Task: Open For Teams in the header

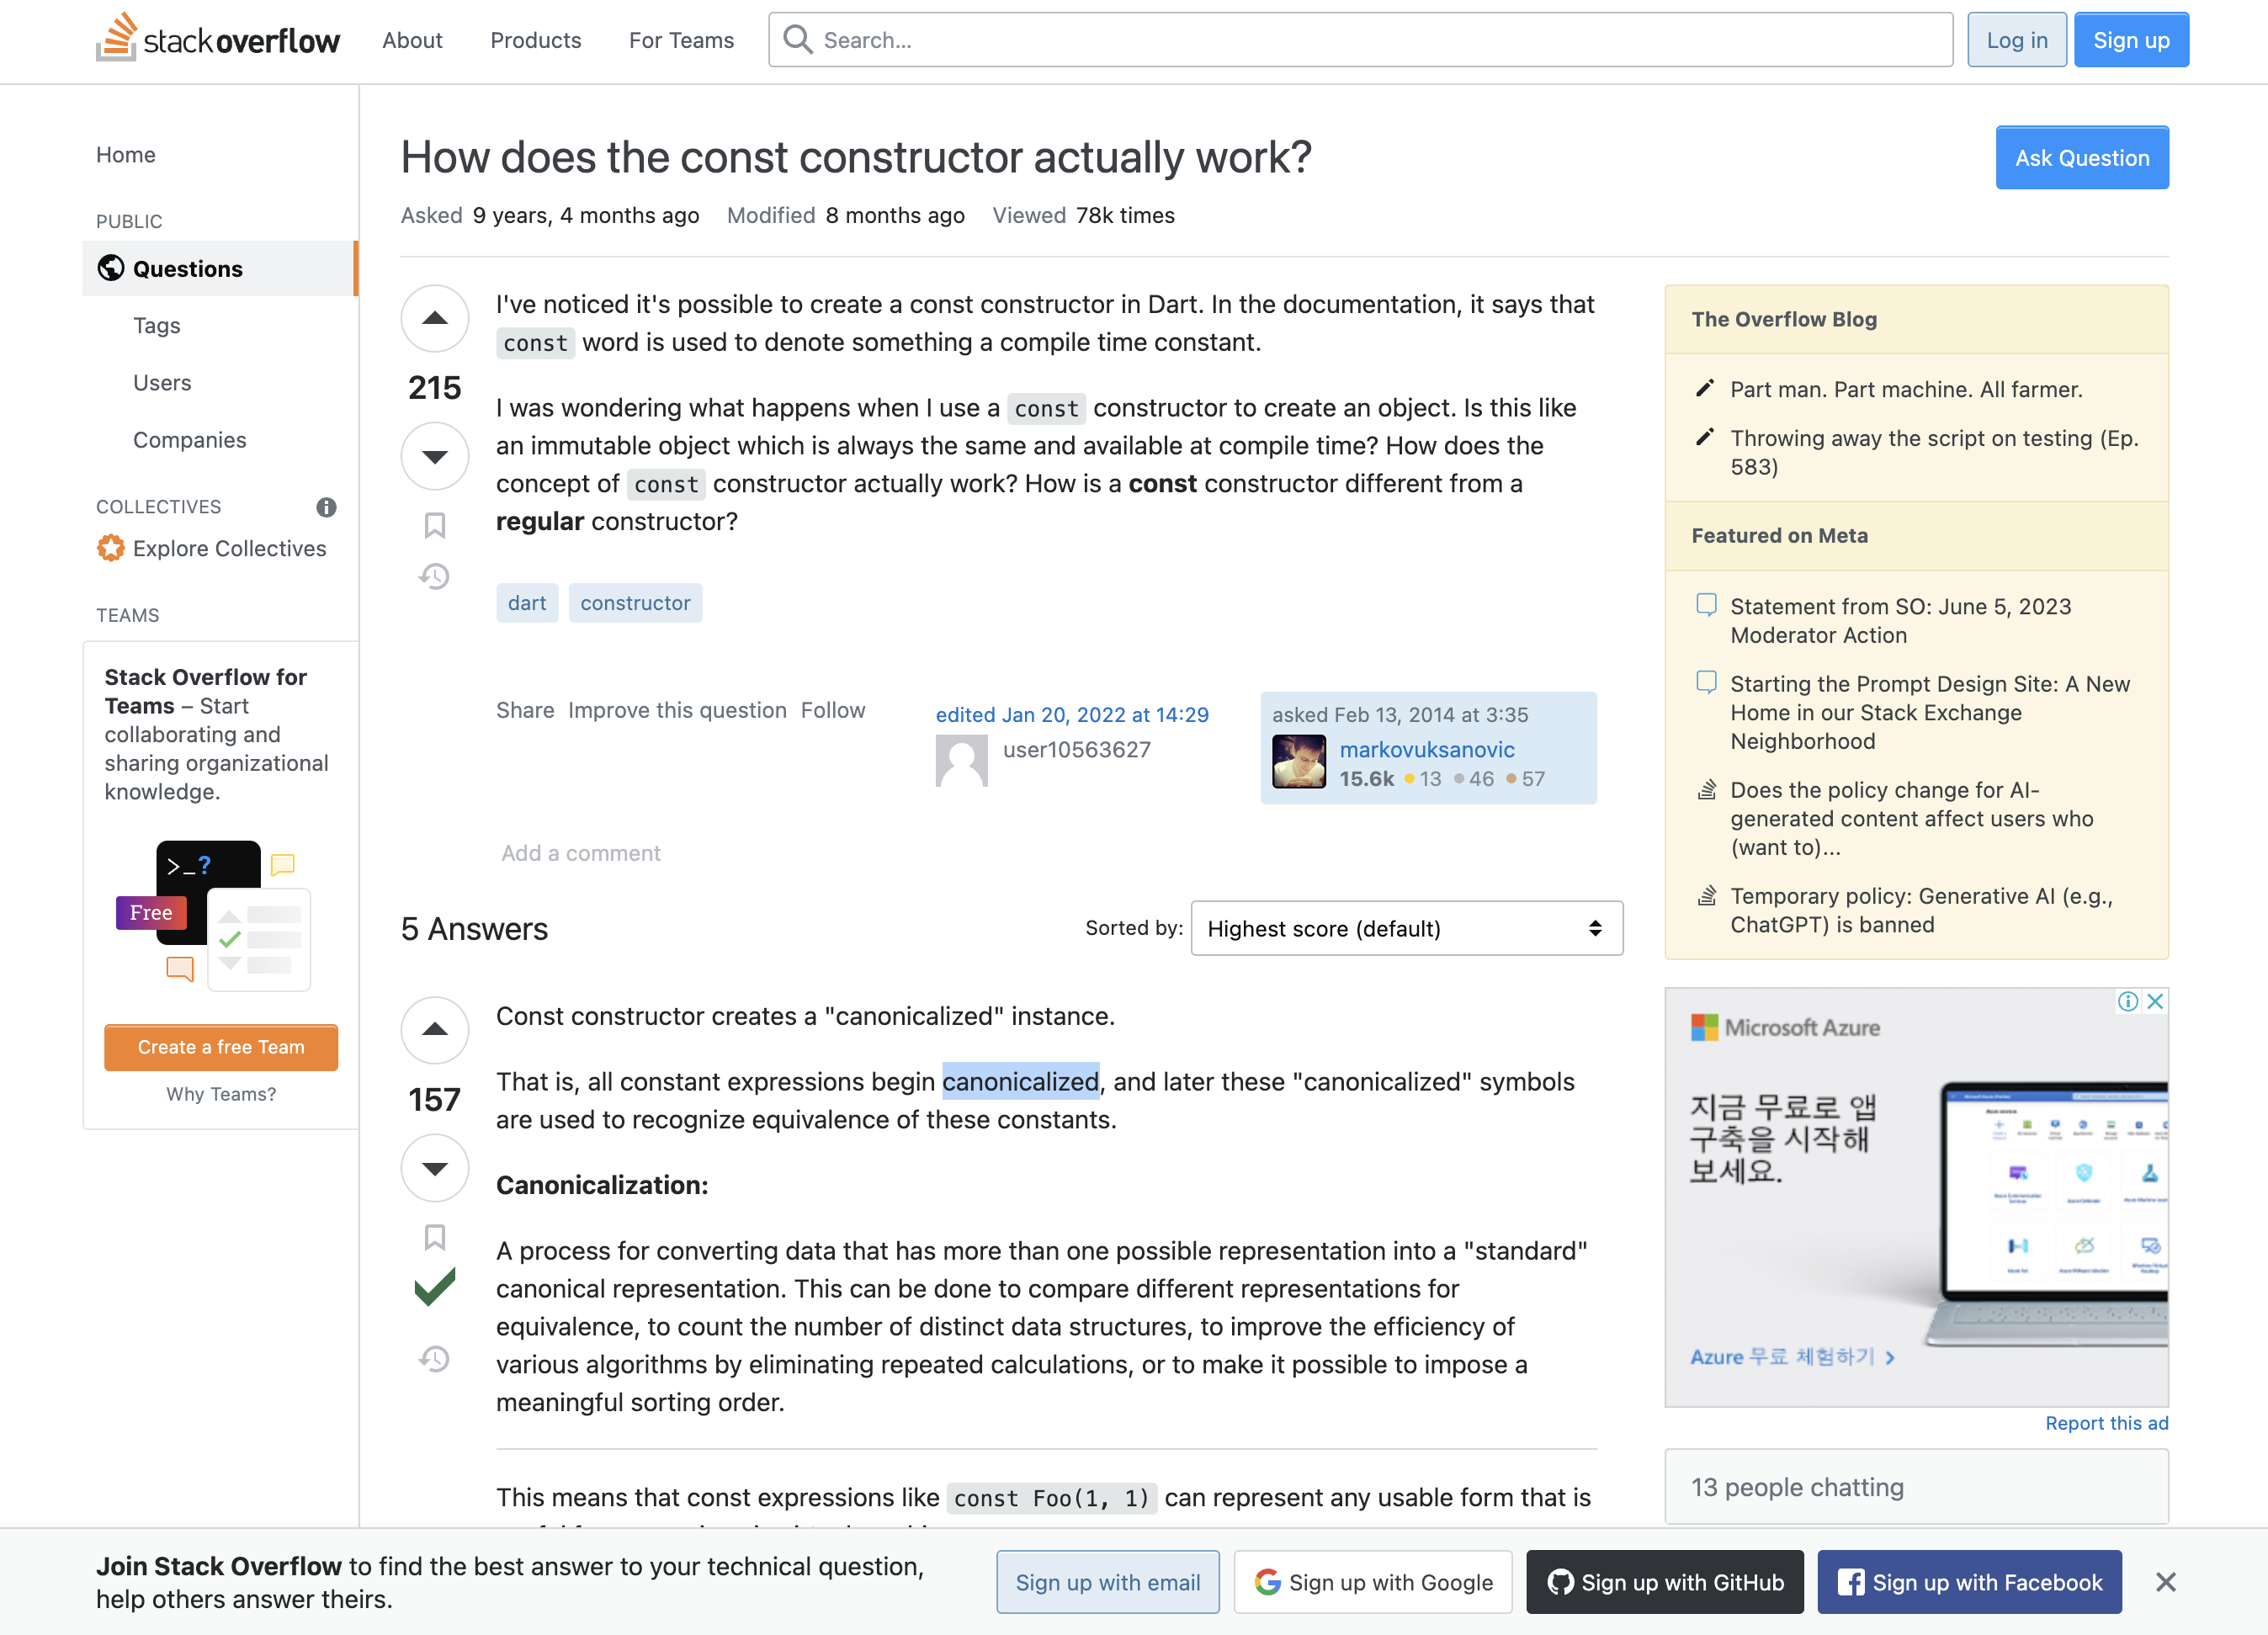Action: (681, 40)
